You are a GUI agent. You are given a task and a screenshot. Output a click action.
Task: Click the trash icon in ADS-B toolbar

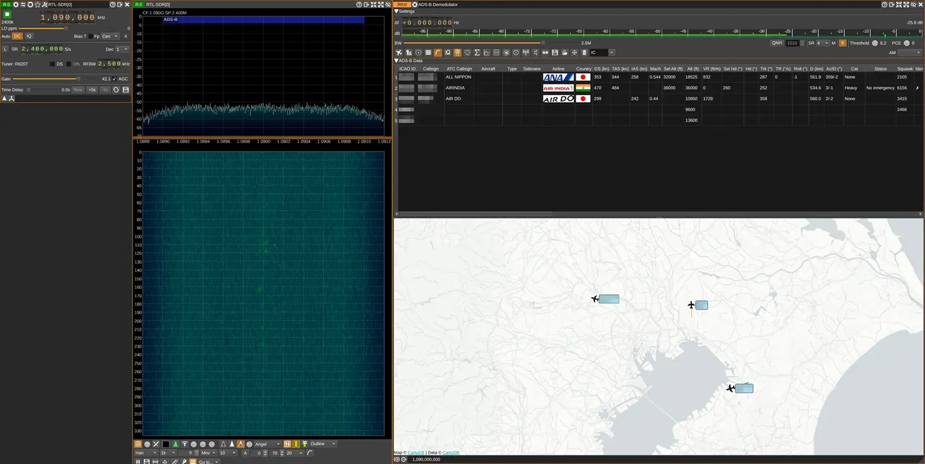(x=584, y=53)
